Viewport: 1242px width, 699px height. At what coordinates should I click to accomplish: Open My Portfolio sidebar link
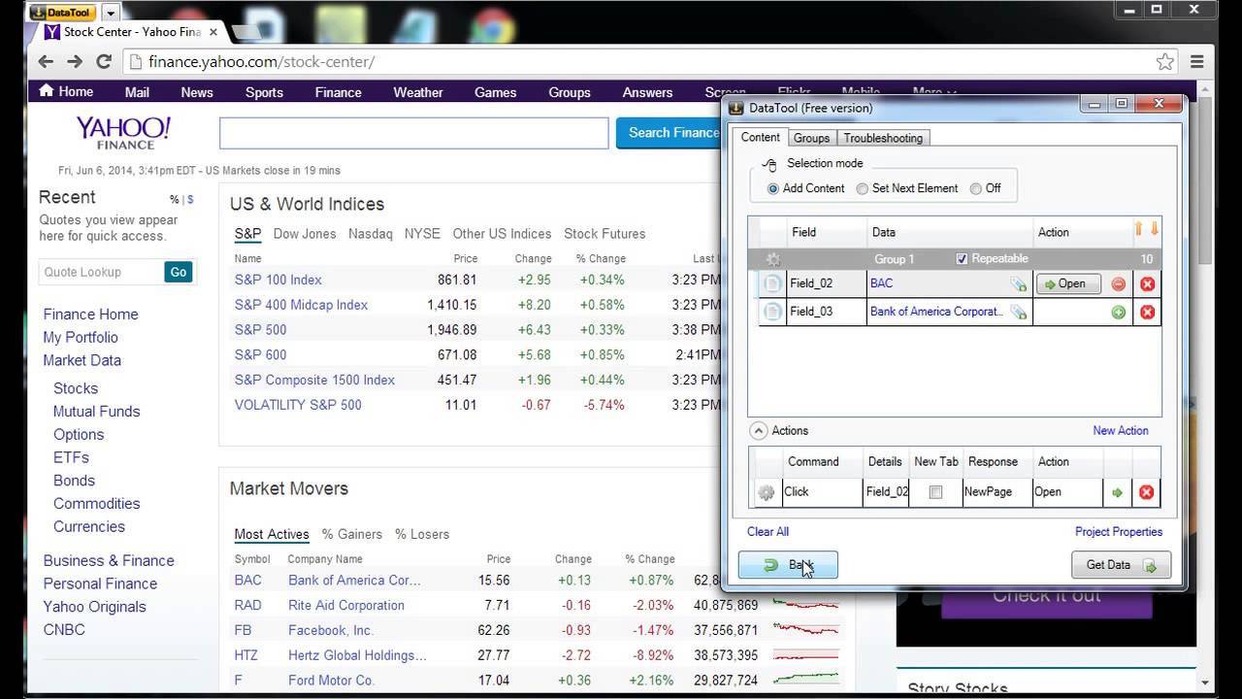tap(81, 338)
